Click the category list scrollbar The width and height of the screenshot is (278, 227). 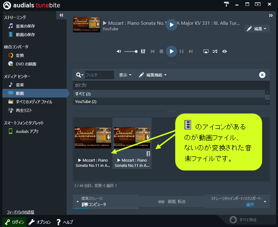(267, 98)
